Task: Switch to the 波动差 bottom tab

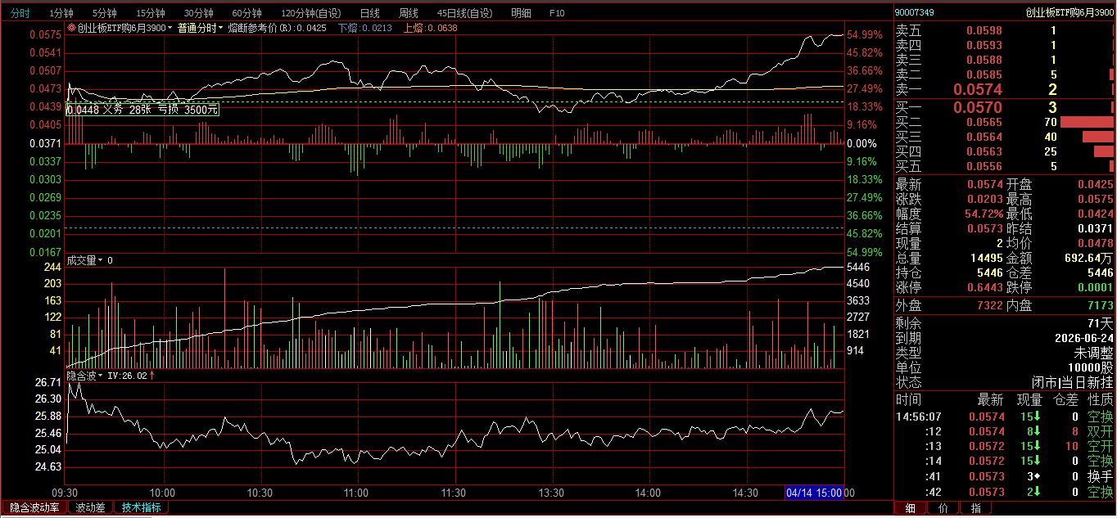Action: 90,507
